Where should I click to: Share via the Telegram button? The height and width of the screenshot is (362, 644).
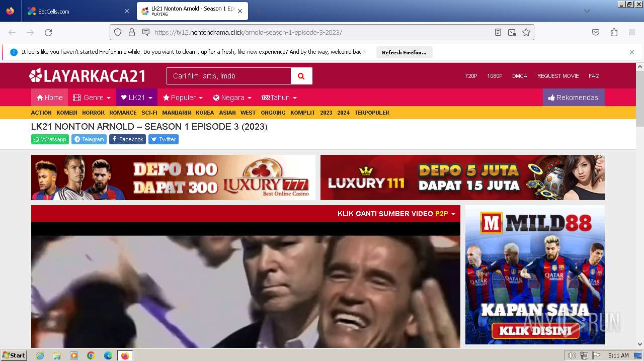pos(89,139)
